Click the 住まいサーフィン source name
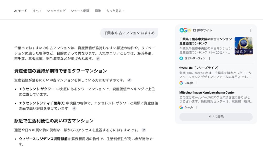This screenshot has height=147, width=263. tap(195, 58)
